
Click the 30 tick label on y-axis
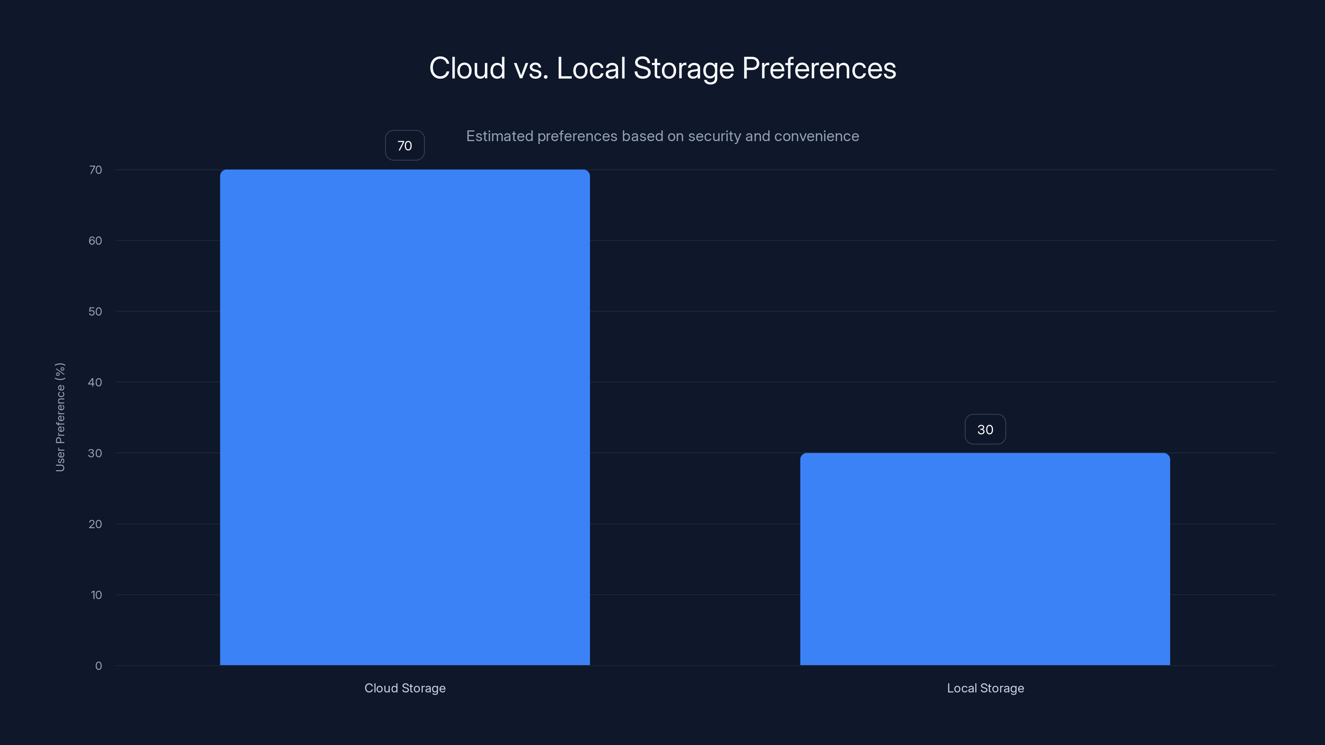click(x=96, y=453)
